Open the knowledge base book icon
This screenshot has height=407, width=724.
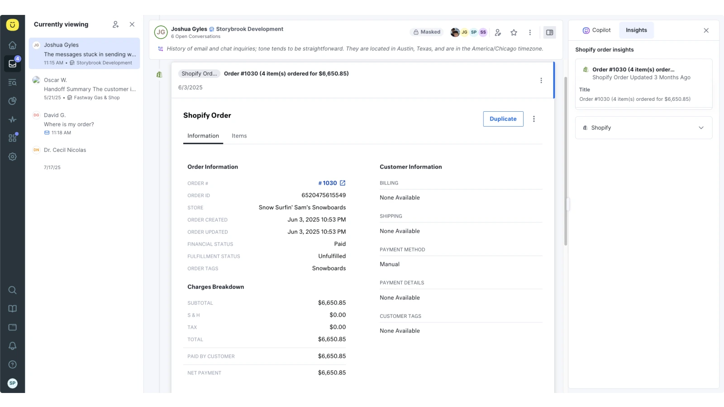[13, 309]
